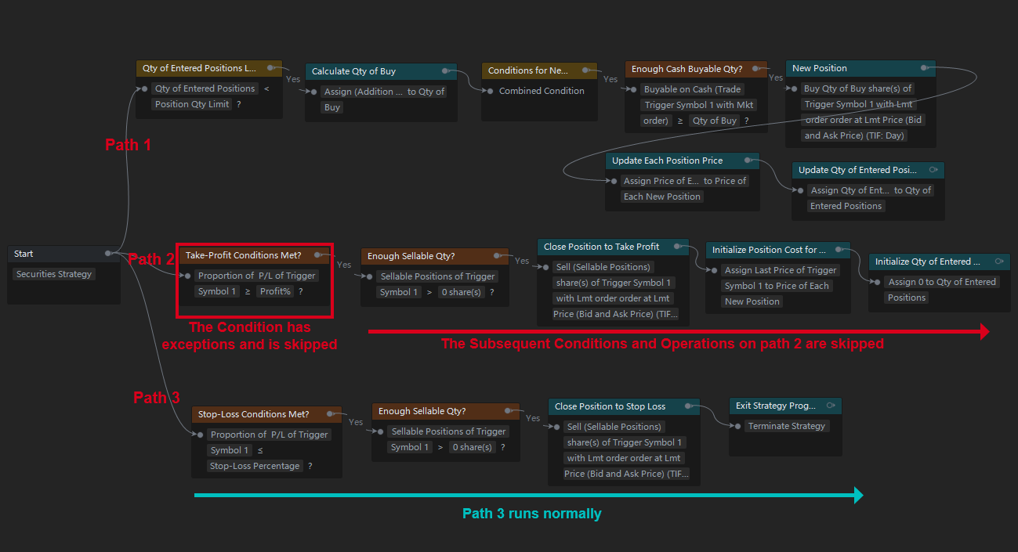The width and height of the screenshot is (1018, 552).
Task: Click the Combined Condition text
Action: click(x=542, y=91)
